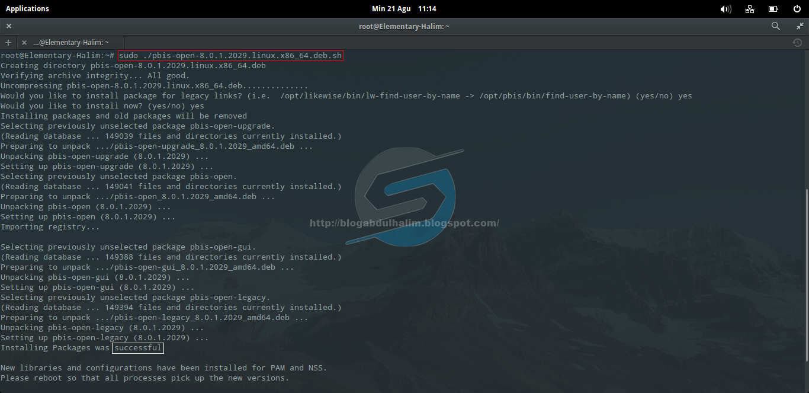
Task: Open the Applications menu
Action: pos(27,9)
